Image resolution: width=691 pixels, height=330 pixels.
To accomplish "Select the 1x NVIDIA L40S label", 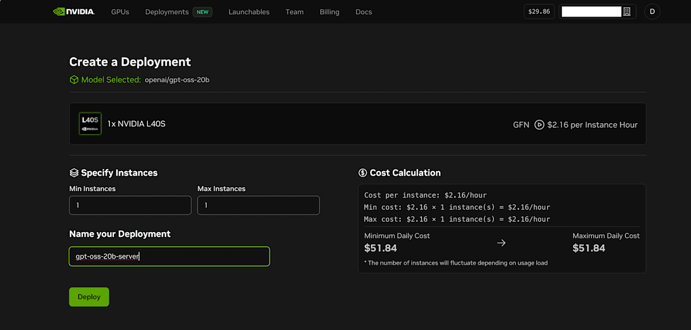I will click(136, 124).
